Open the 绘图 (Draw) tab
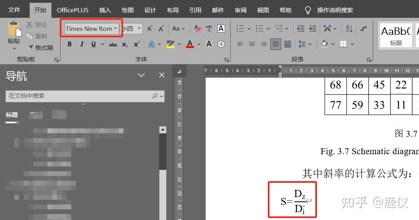The width and height of the screenshot is (419, 220). [x=127, y=10]
